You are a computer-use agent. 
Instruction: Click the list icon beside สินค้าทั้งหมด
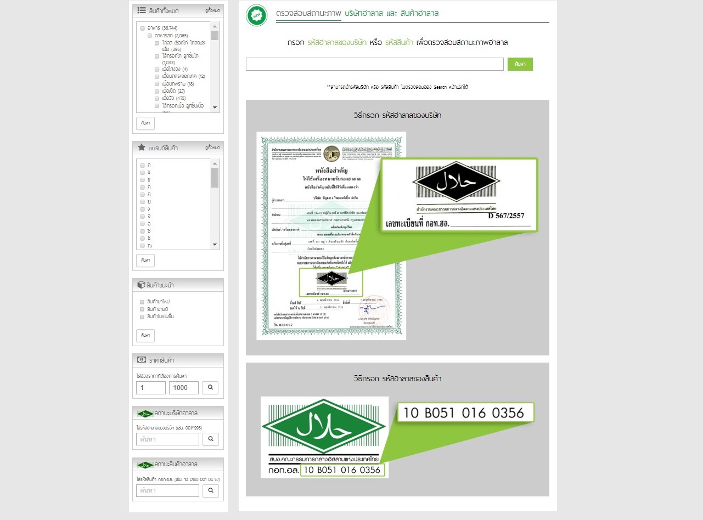pos(142,10)
